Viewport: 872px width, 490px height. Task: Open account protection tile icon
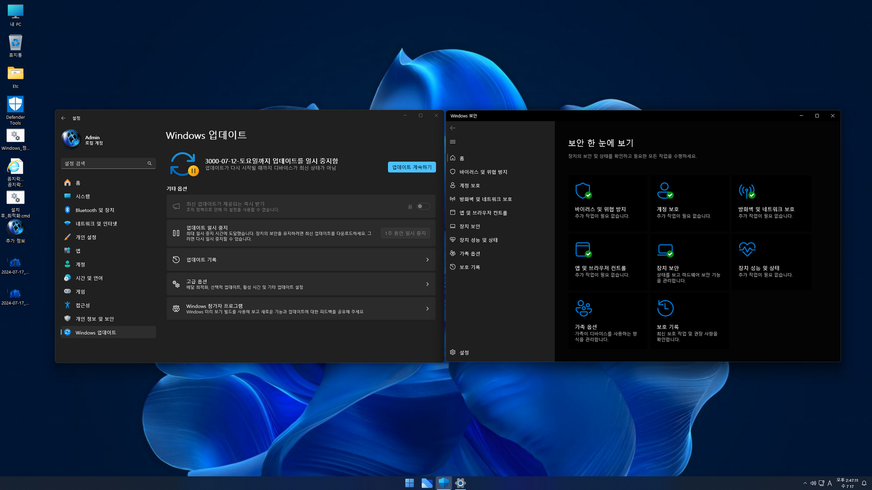coord(665,191)
